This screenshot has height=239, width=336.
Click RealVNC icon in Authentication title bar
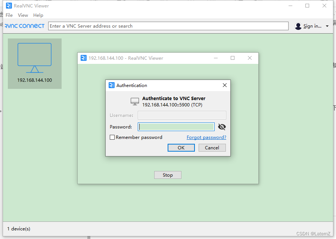pos(112,85)
